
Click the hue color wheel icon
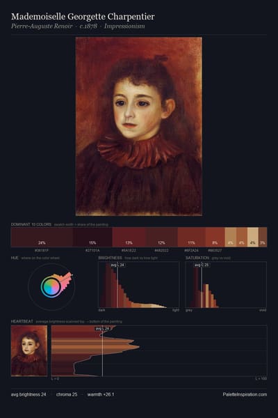[51, 287]
